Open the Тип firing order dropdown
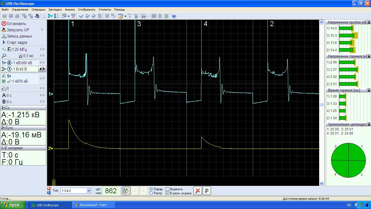This screenshot has height=209, width=371. [x=89, y=191]
